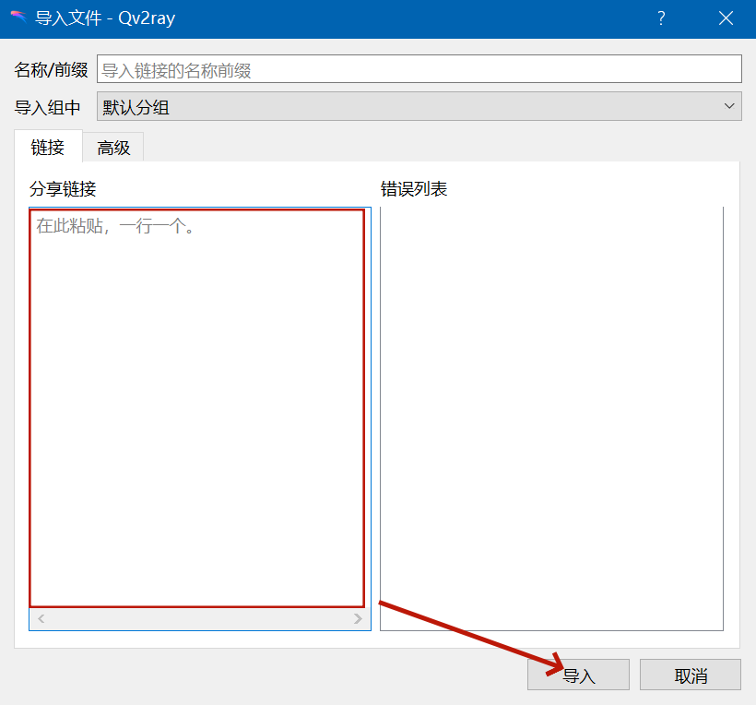Click the 取消 cancel button
Viewport: 756px width, 705px height.
pos(690,675)
